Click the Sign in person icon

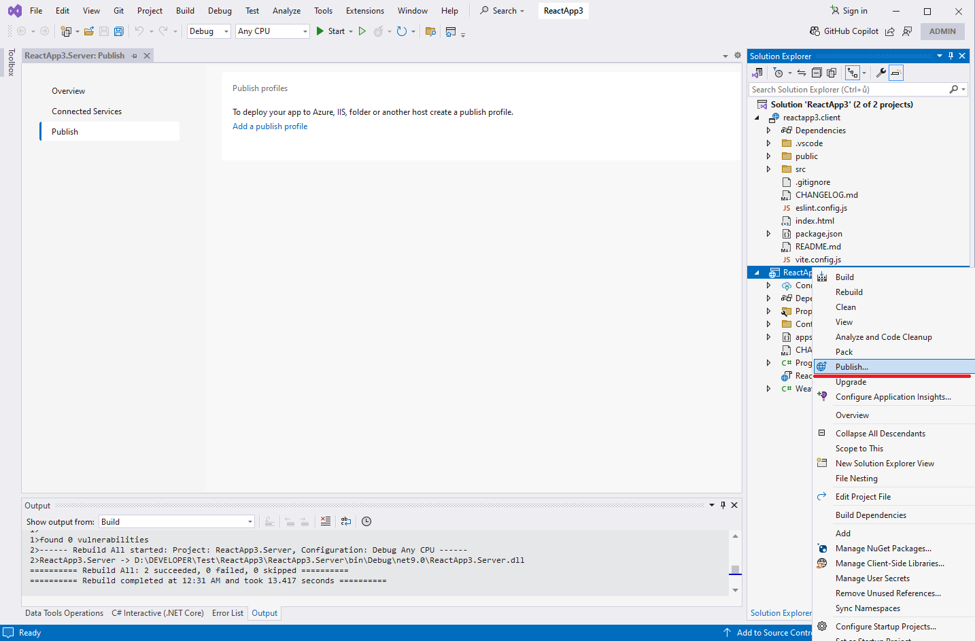(835, 11)
